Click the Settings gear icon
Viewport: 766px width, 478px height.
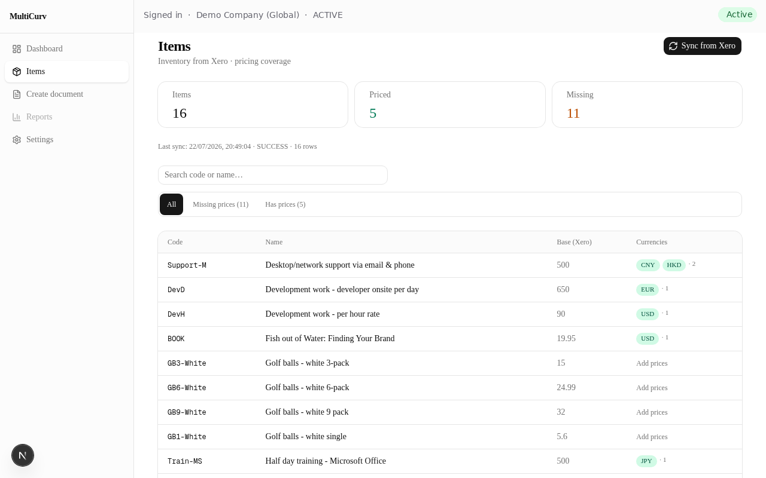[x=17, y=140]
